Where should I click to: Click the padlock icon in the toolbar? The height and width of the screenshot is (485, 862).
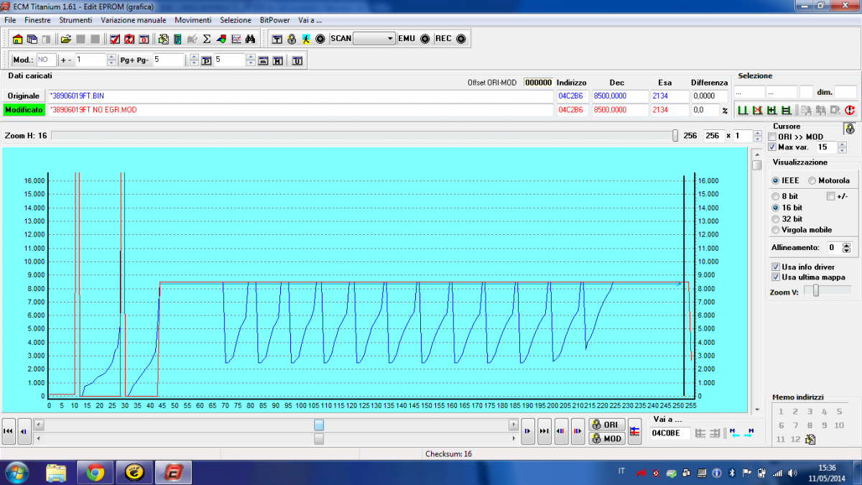pos(292,39)
